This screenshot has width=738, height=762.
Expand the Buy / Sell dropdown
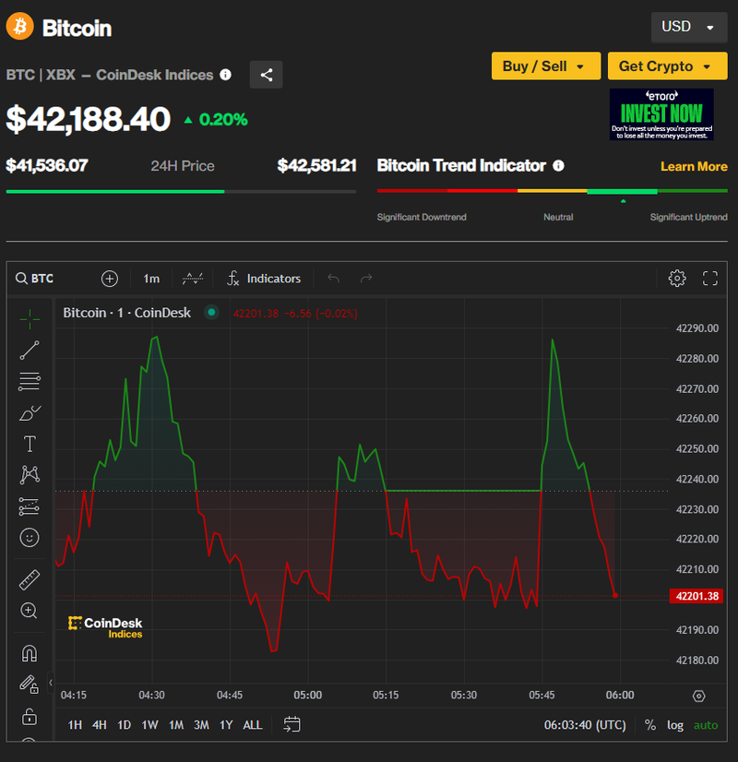pos(544,66)
